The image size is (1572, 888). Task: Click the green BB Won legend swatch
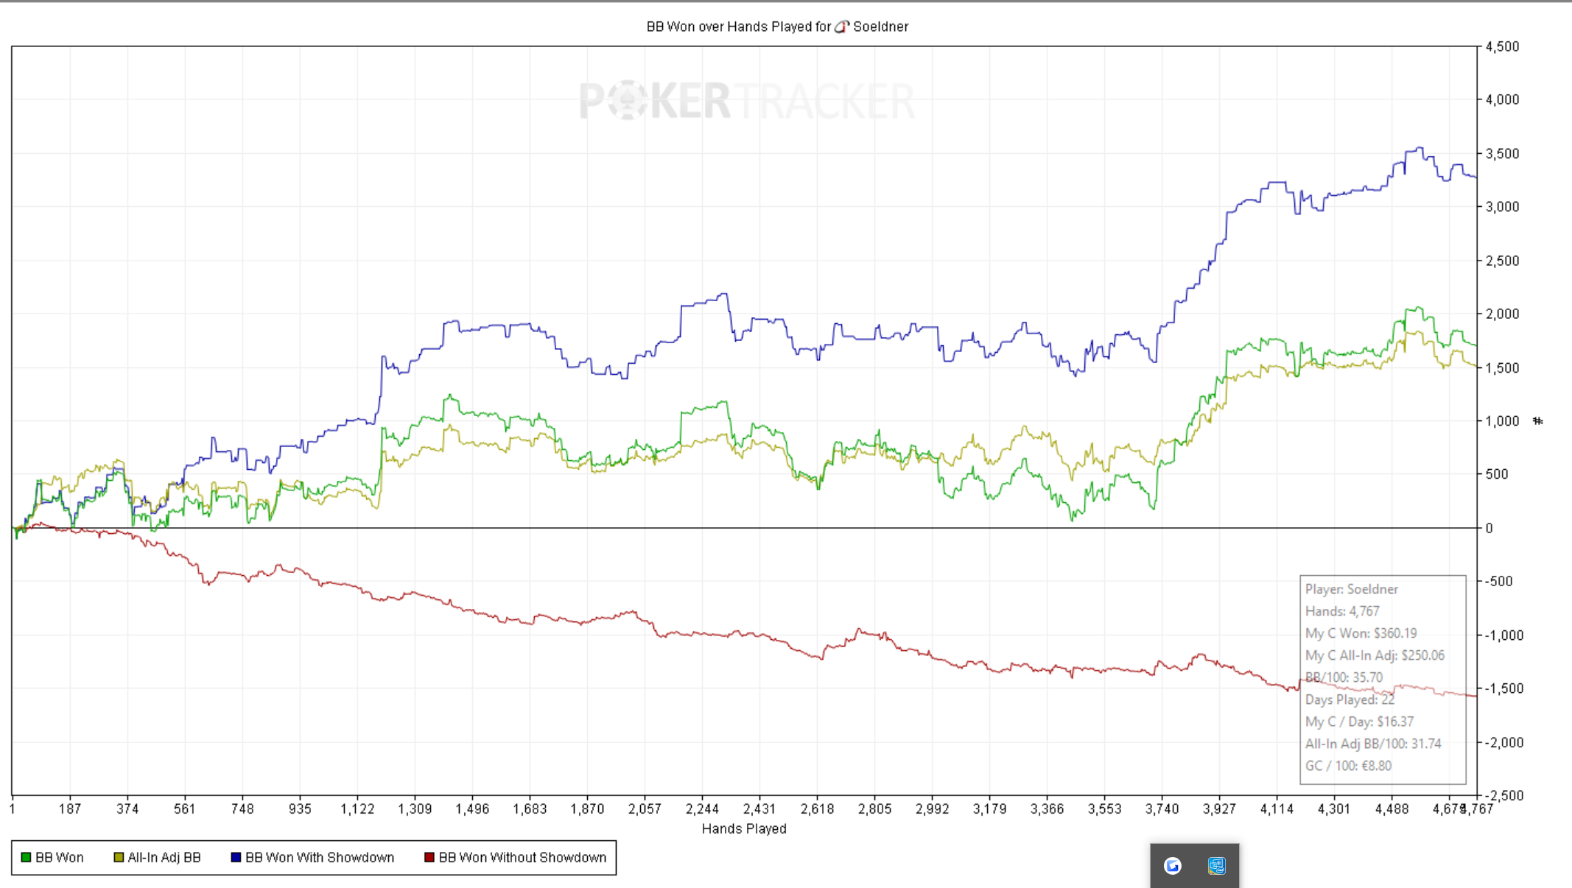pos(26,858)
